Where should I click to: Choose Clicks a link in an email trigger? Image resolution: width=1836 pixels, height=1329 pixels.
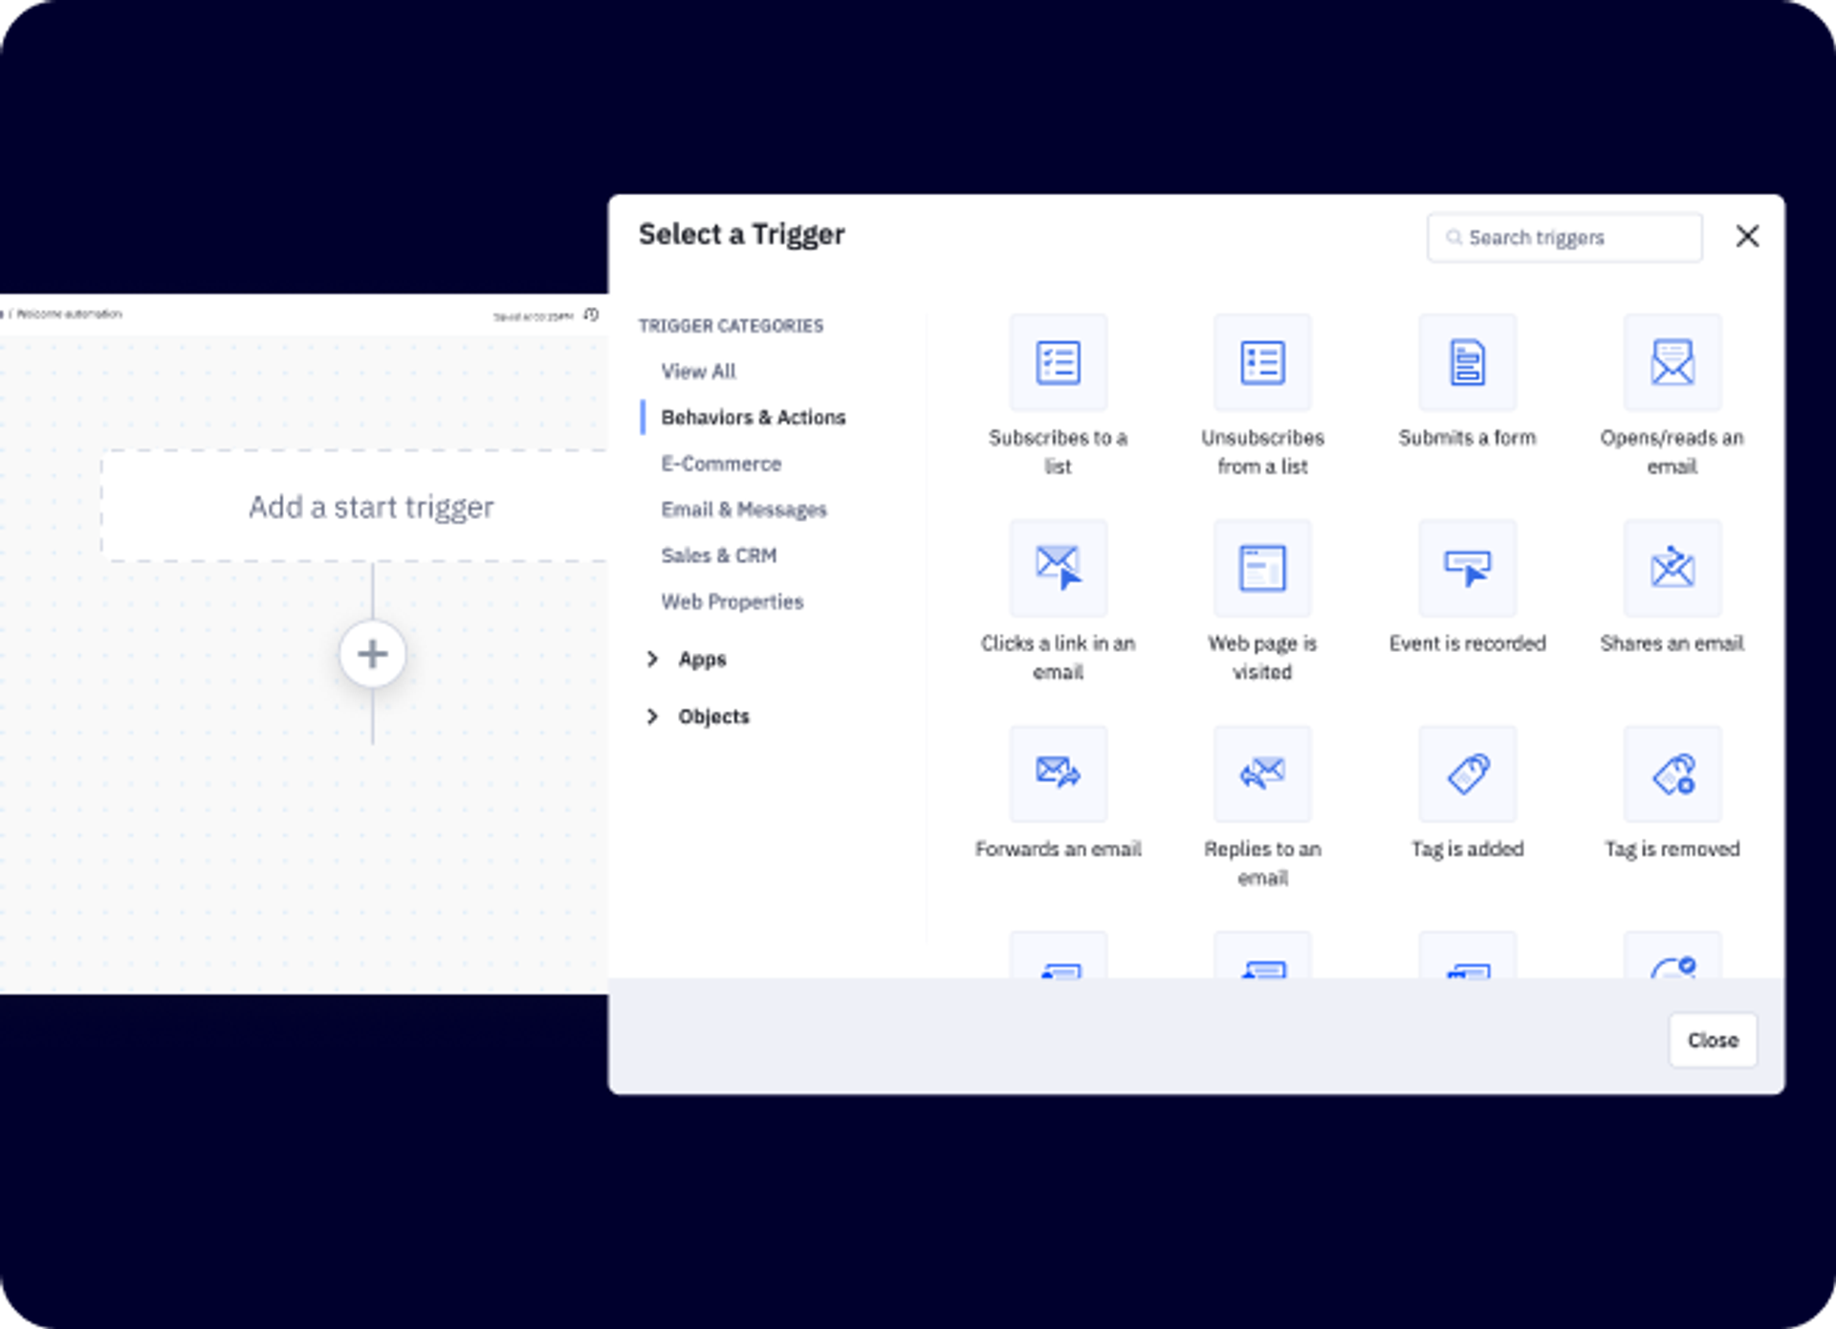(x=1058, y=568)
